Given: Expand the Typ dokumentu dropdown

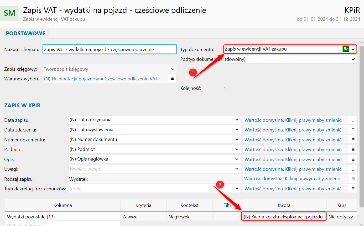Looking at the screenshot, I should (353, 49).
